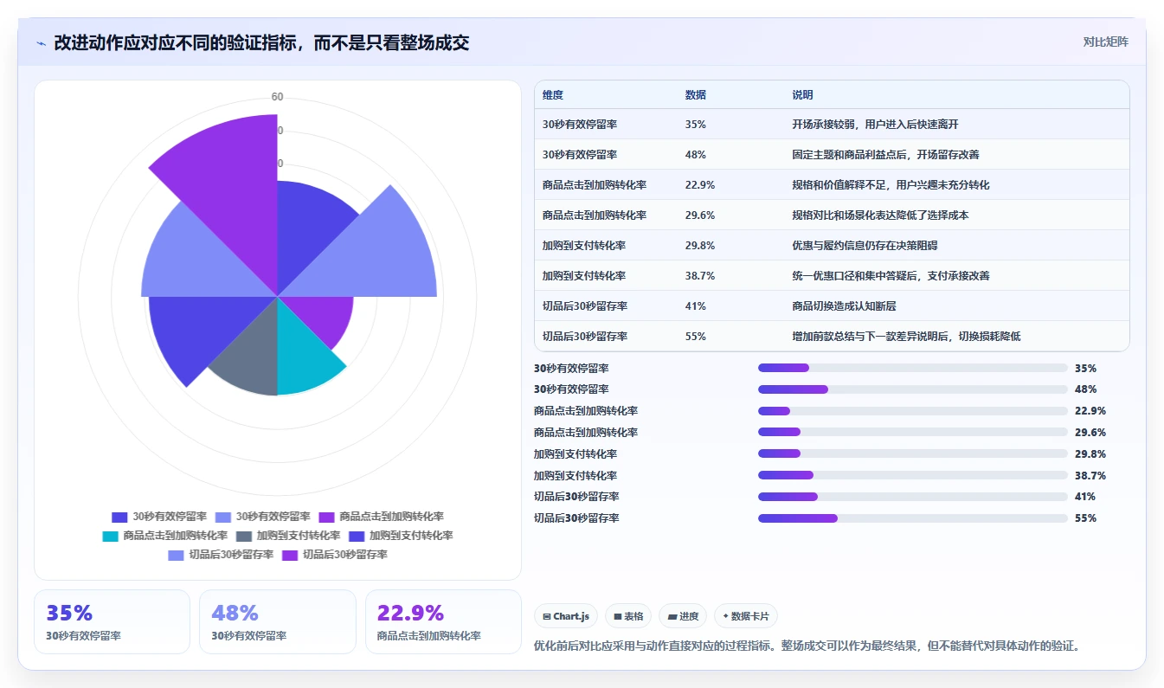Viewport: 1164px width, 688px height.
Task: Click the table cell 规格对比和场景化表达降低了选择成本
Action: (880, 215)
